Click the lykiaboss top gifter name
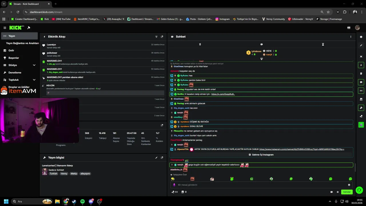This screenshot has height=206, width=366. tap(256, 51)
